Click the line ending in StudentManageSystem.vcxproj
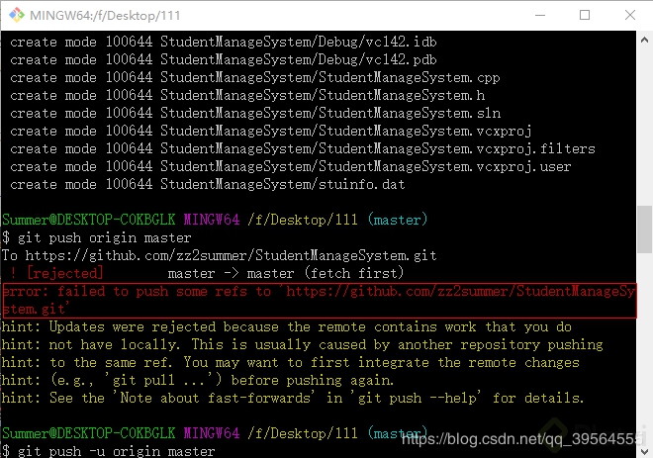 [x=271, y=132]
